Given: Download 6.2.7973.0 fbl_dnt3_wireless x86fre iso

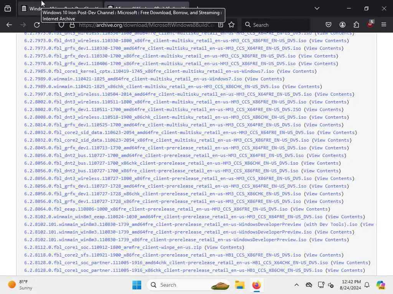Looking at the screenshot, I should 165,41.
